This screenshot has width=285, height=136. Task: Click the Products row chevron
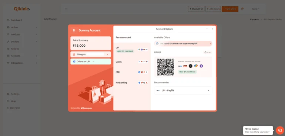click(36, 34)
